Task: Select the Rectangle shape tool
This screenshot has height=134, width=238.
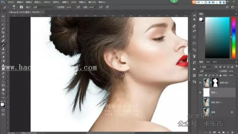Action: [3, 86]
